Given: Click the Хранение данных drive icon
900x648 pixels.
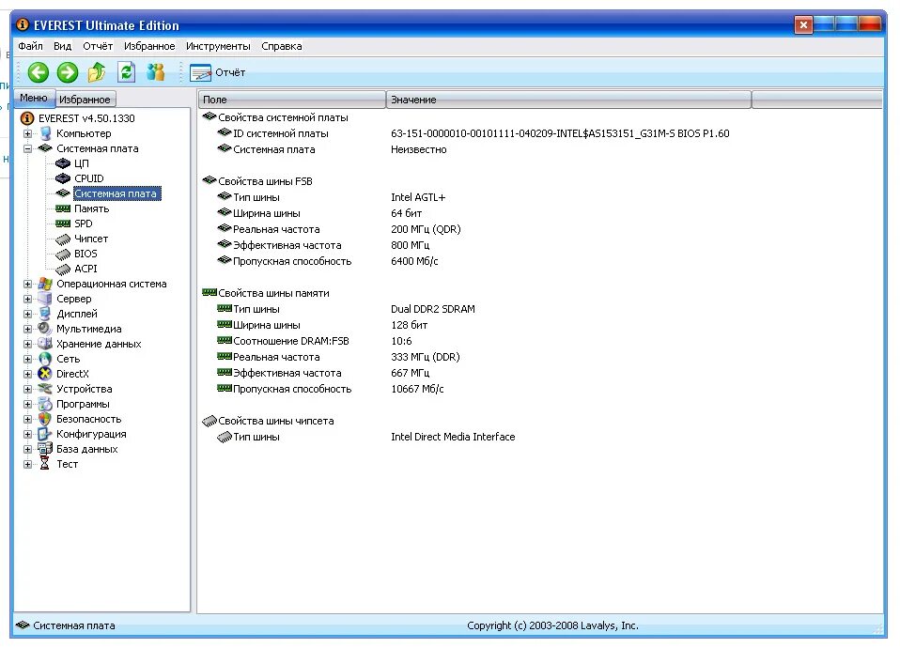Looking at the screenshot, I should [45, 344].
